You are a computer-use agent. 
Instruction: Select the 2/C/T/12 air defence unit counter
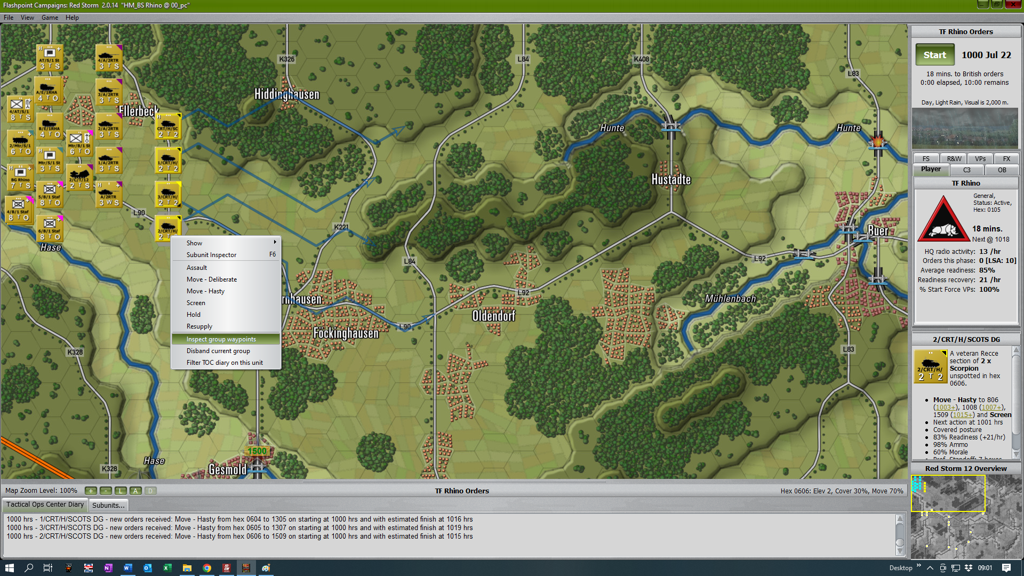coord(80,177)
